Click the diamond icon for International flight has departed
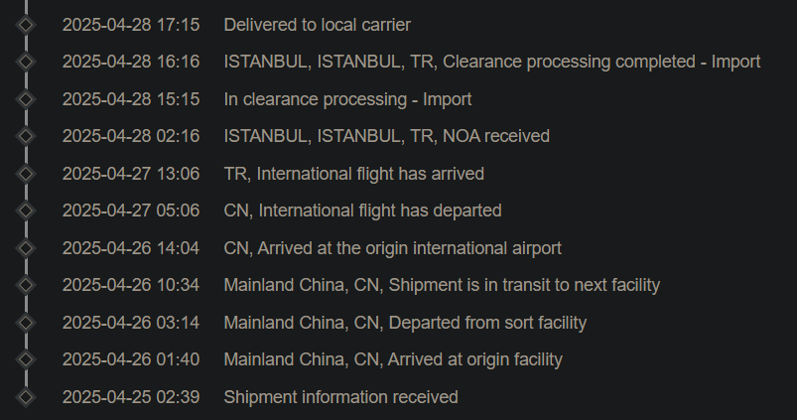Viewport: 797px width, 420px height. click(x=26, y=210)
